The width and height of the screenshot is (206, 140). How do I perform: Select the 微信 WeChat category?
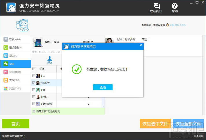(x=15, y=64)
